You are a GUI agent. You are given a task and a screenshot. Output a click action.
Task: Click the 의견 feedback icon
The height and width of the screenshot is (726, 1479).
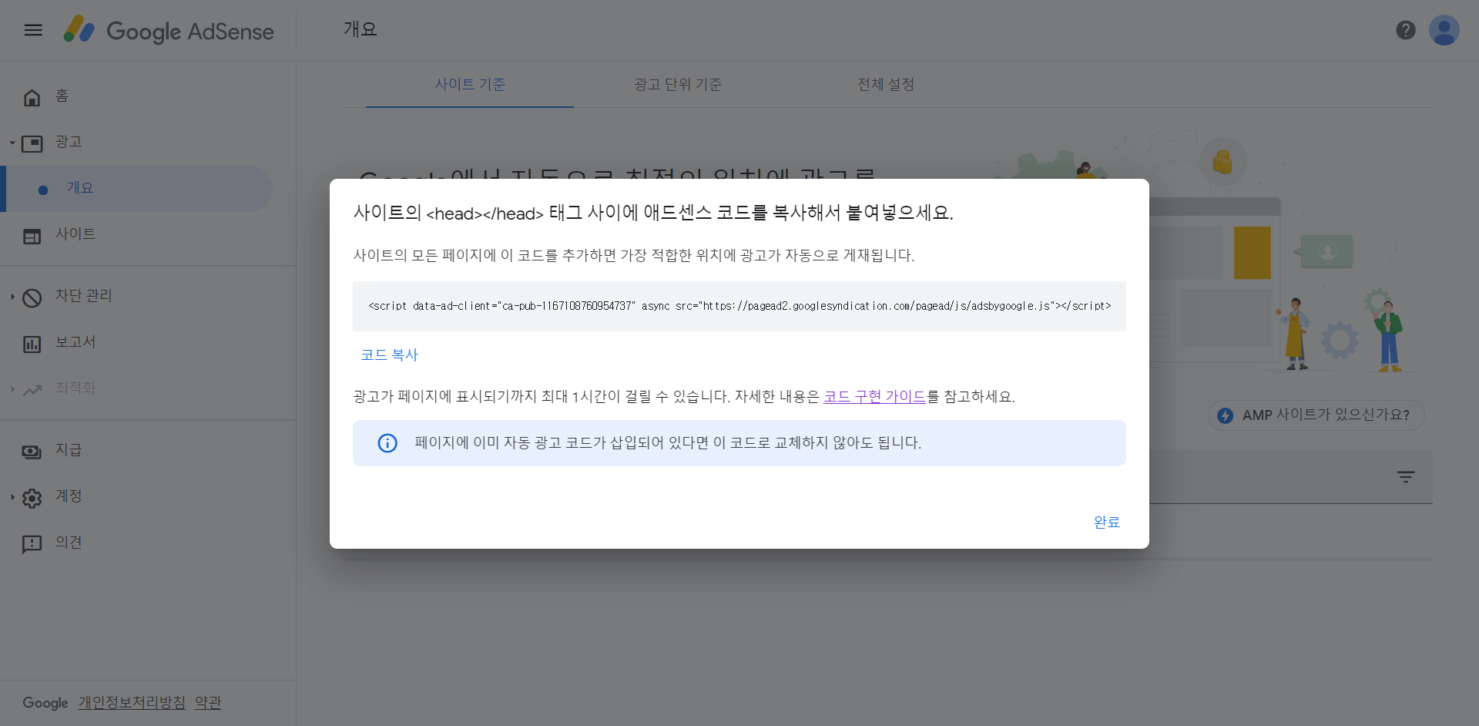(32, 544)
